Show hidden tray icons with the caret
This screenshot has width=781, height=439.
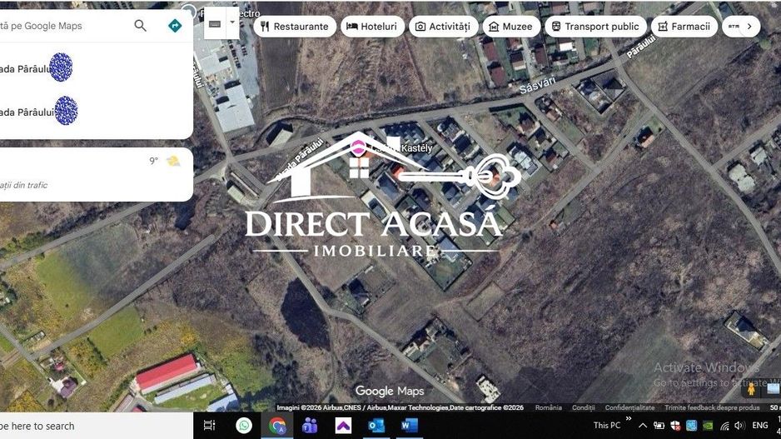[x=643, y=426]
